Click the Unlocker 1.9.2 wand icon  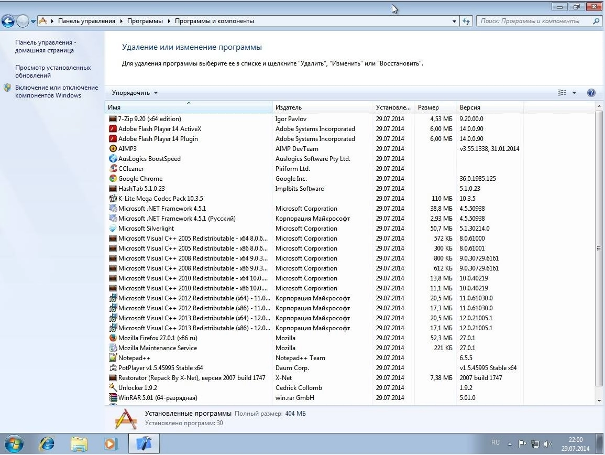pyautogui.click(x=113, y=388)
